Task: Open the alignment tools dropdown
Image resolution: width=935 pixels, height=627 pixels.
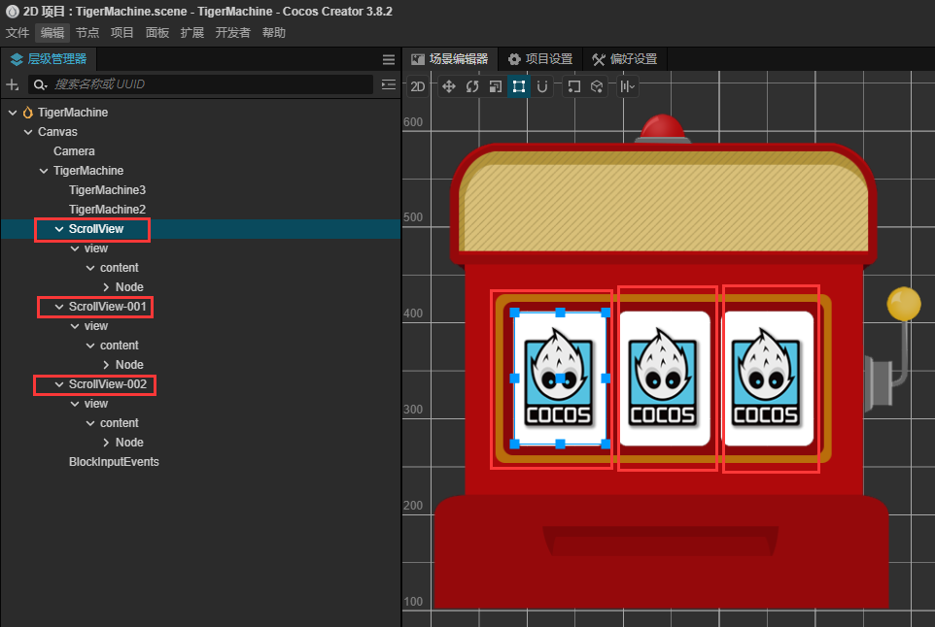Action: pos(627,87)
